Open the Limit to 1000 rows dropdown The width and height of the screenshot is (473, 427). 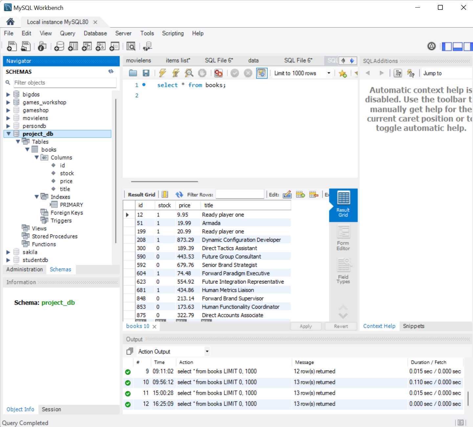click(x=328, y=73)
